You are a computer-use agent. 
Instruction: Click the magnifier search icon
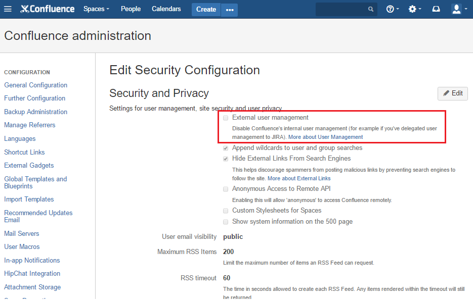(371, 9)
